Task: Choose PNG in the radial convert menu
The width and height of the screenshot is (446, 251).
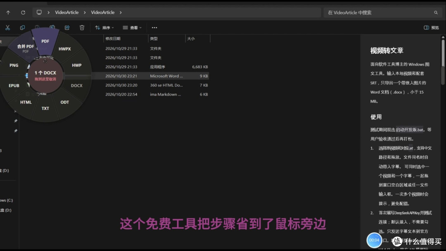Action: pyautogui.click(x=14, y=65)
